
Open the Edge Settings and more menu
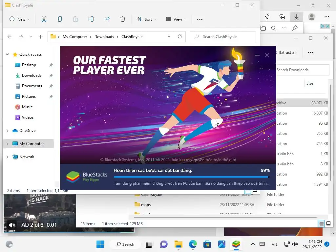(326, 17)
